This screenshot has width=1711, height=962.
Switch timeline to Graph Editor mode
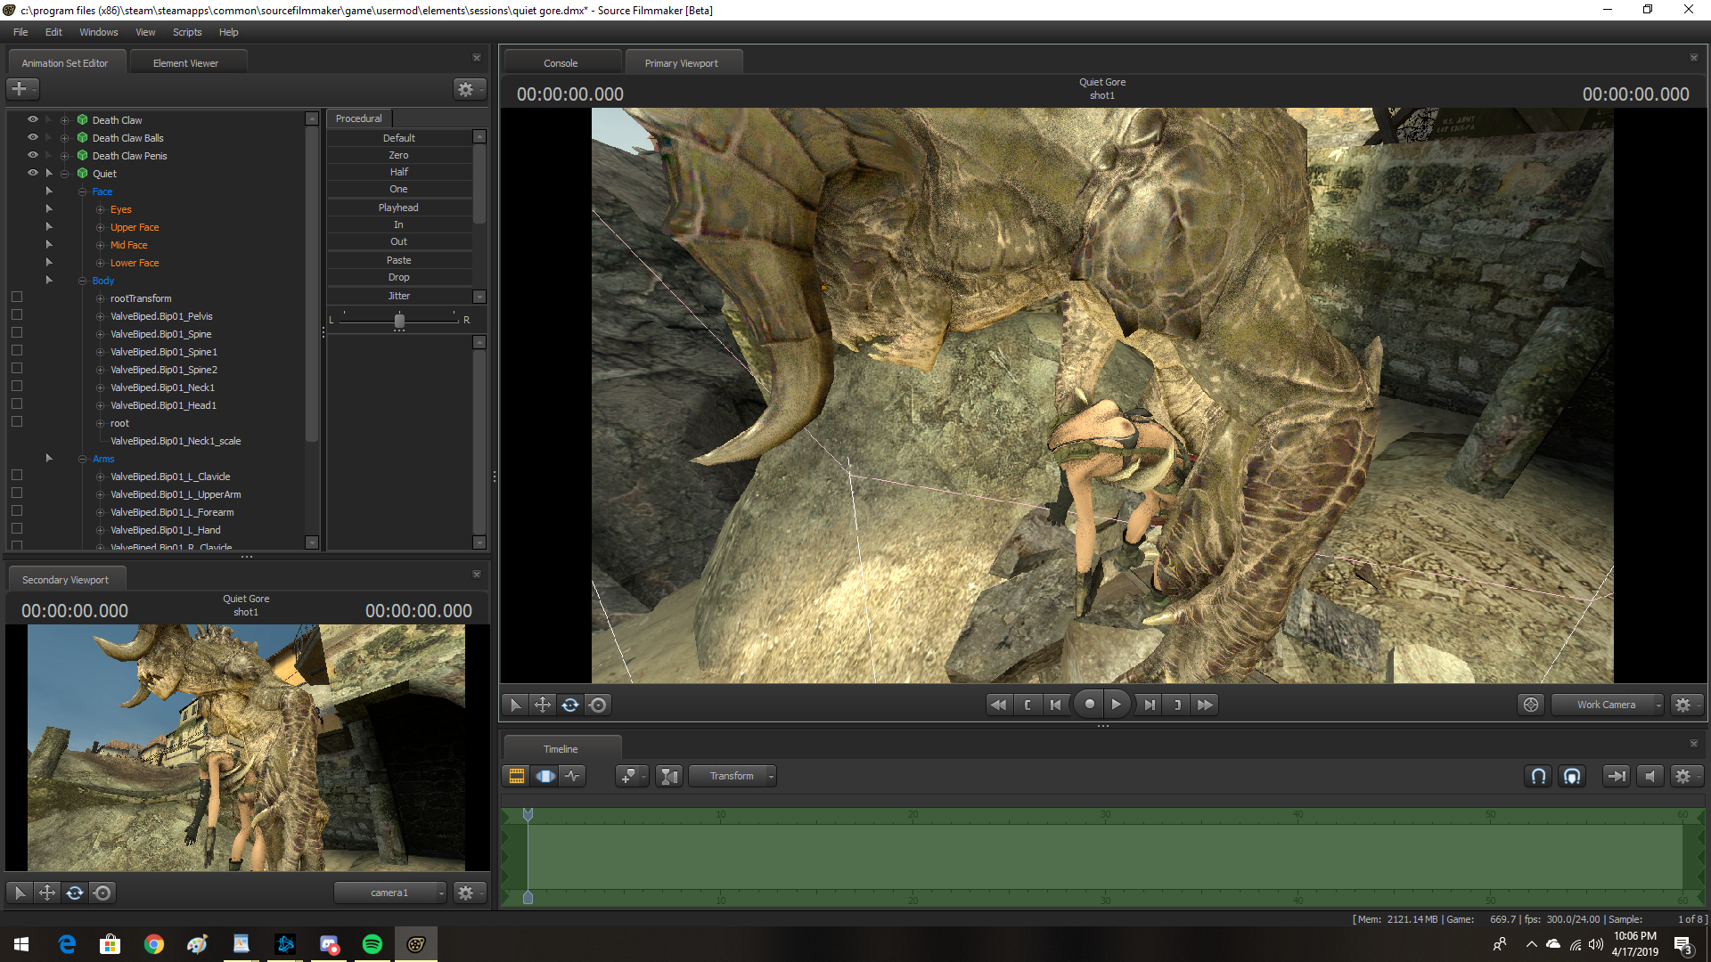(x=573, y=776)
